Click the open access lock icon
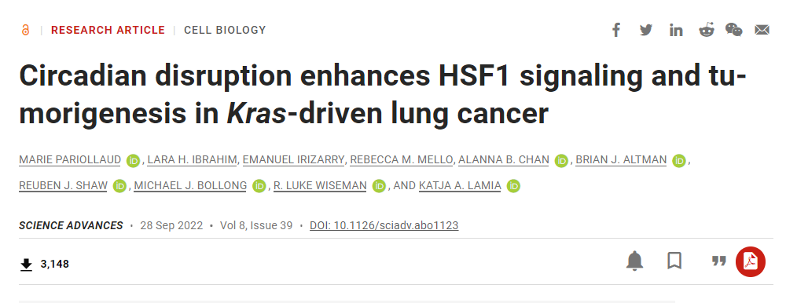Image resolution: width=786 pixels, height=303 pixels. (x=26, y=30)
